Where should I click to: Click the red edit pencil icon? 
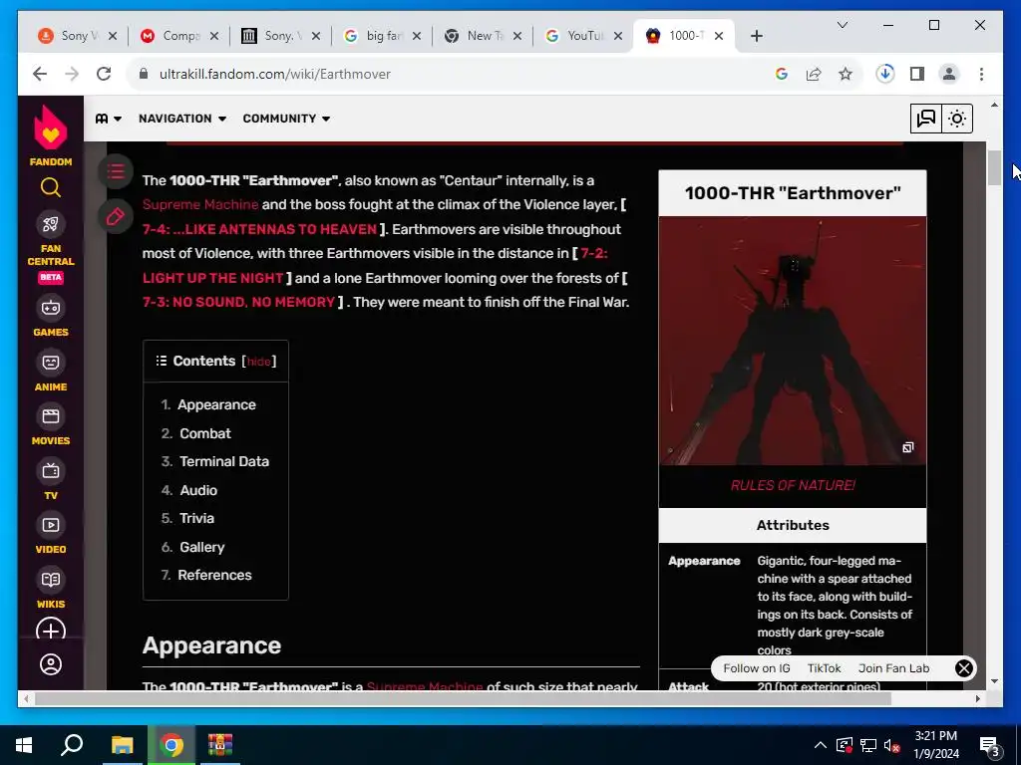[116, 216]
